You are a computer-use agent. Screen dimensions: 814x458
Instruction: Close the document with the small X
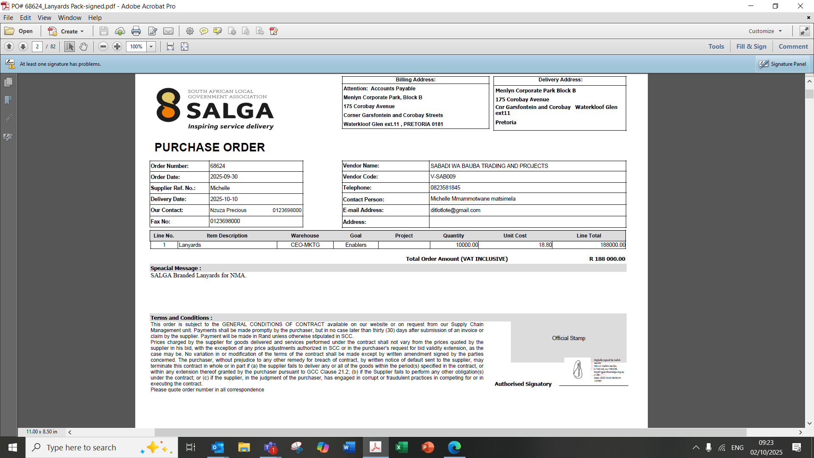808,18
